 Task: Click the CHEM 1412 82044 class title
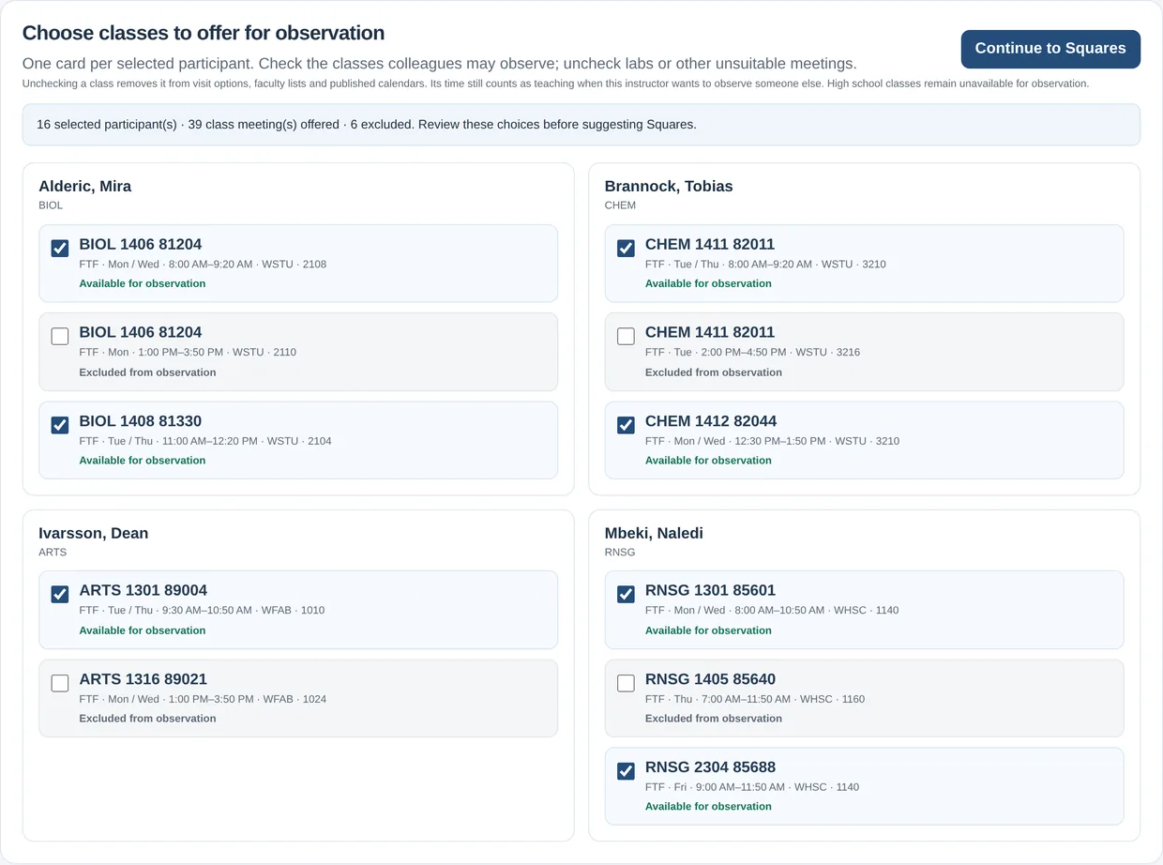click(x=711, y=421)
